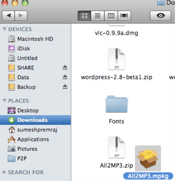Switch to list view mode

[x=98, y=16]
